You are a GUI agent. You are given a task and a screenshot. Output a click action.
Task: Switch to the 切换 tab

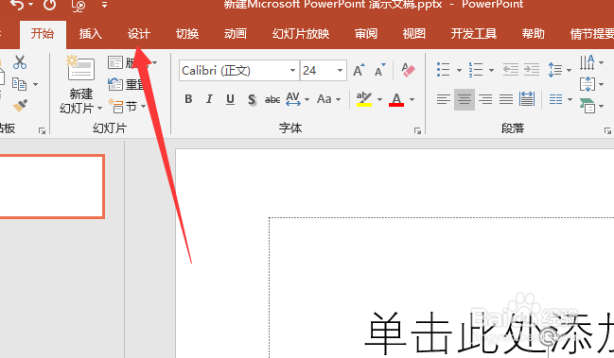click(x=187, y=34)
